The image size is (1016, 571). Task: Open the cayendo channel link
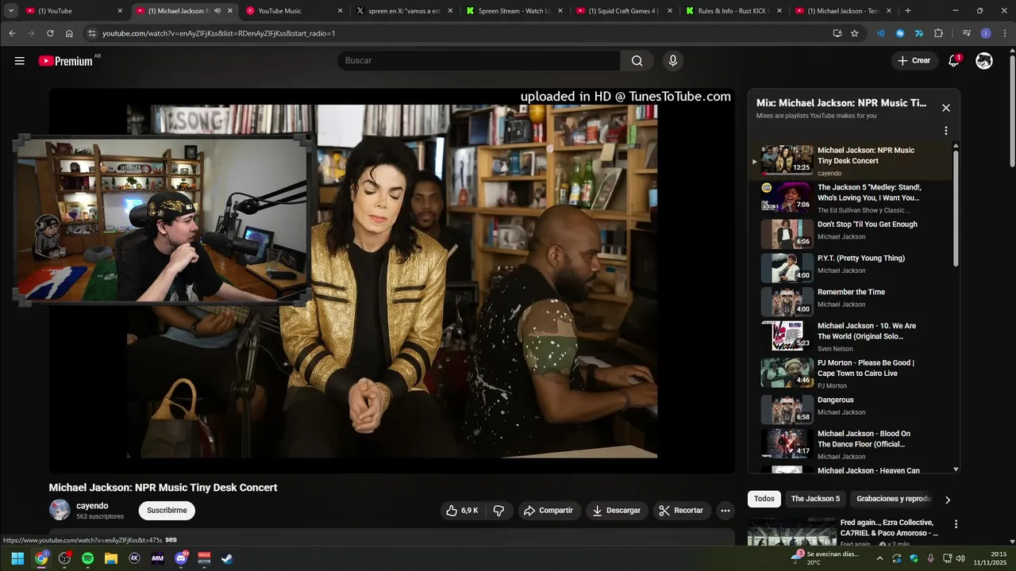click(92, 506)
